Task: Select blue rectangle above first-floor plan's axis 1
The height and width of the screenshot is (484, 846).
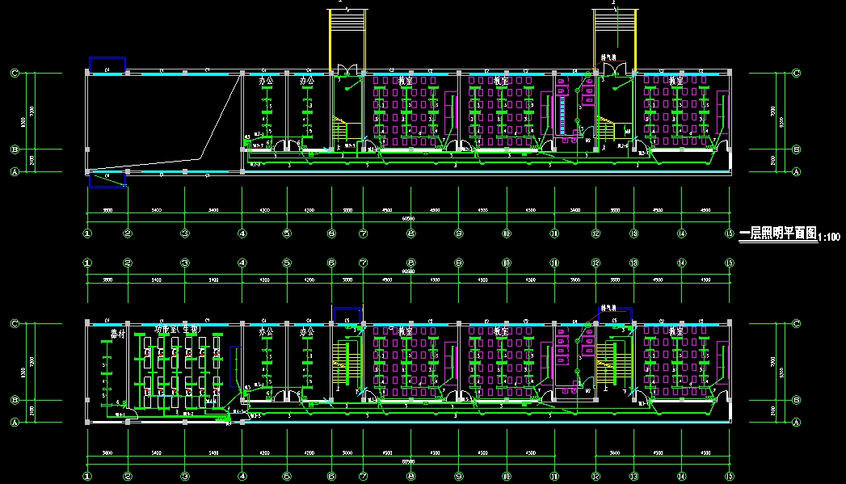Action: click(x=107, y=65)
